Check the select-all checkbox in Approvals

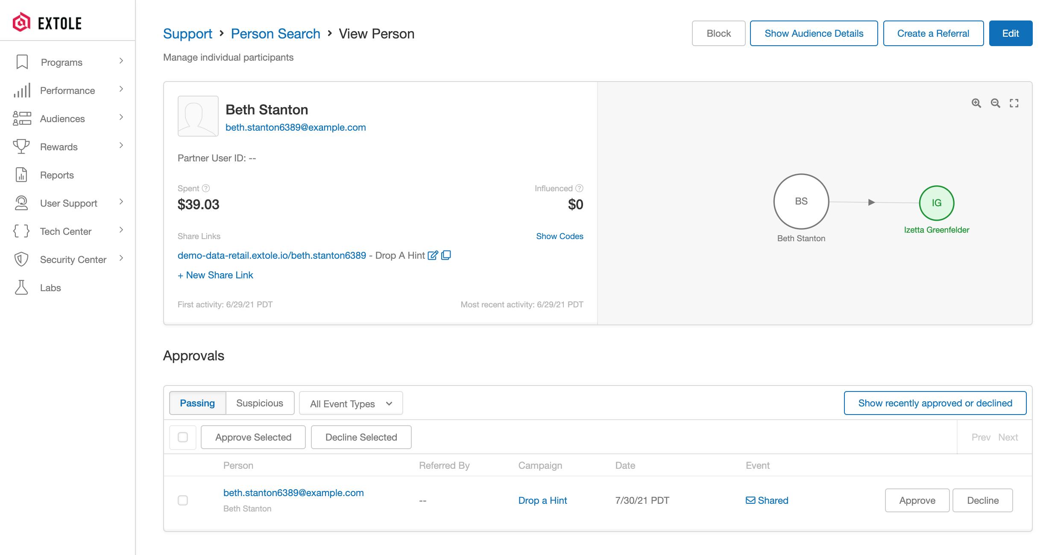pyautogui.click(x=183, y=437)
